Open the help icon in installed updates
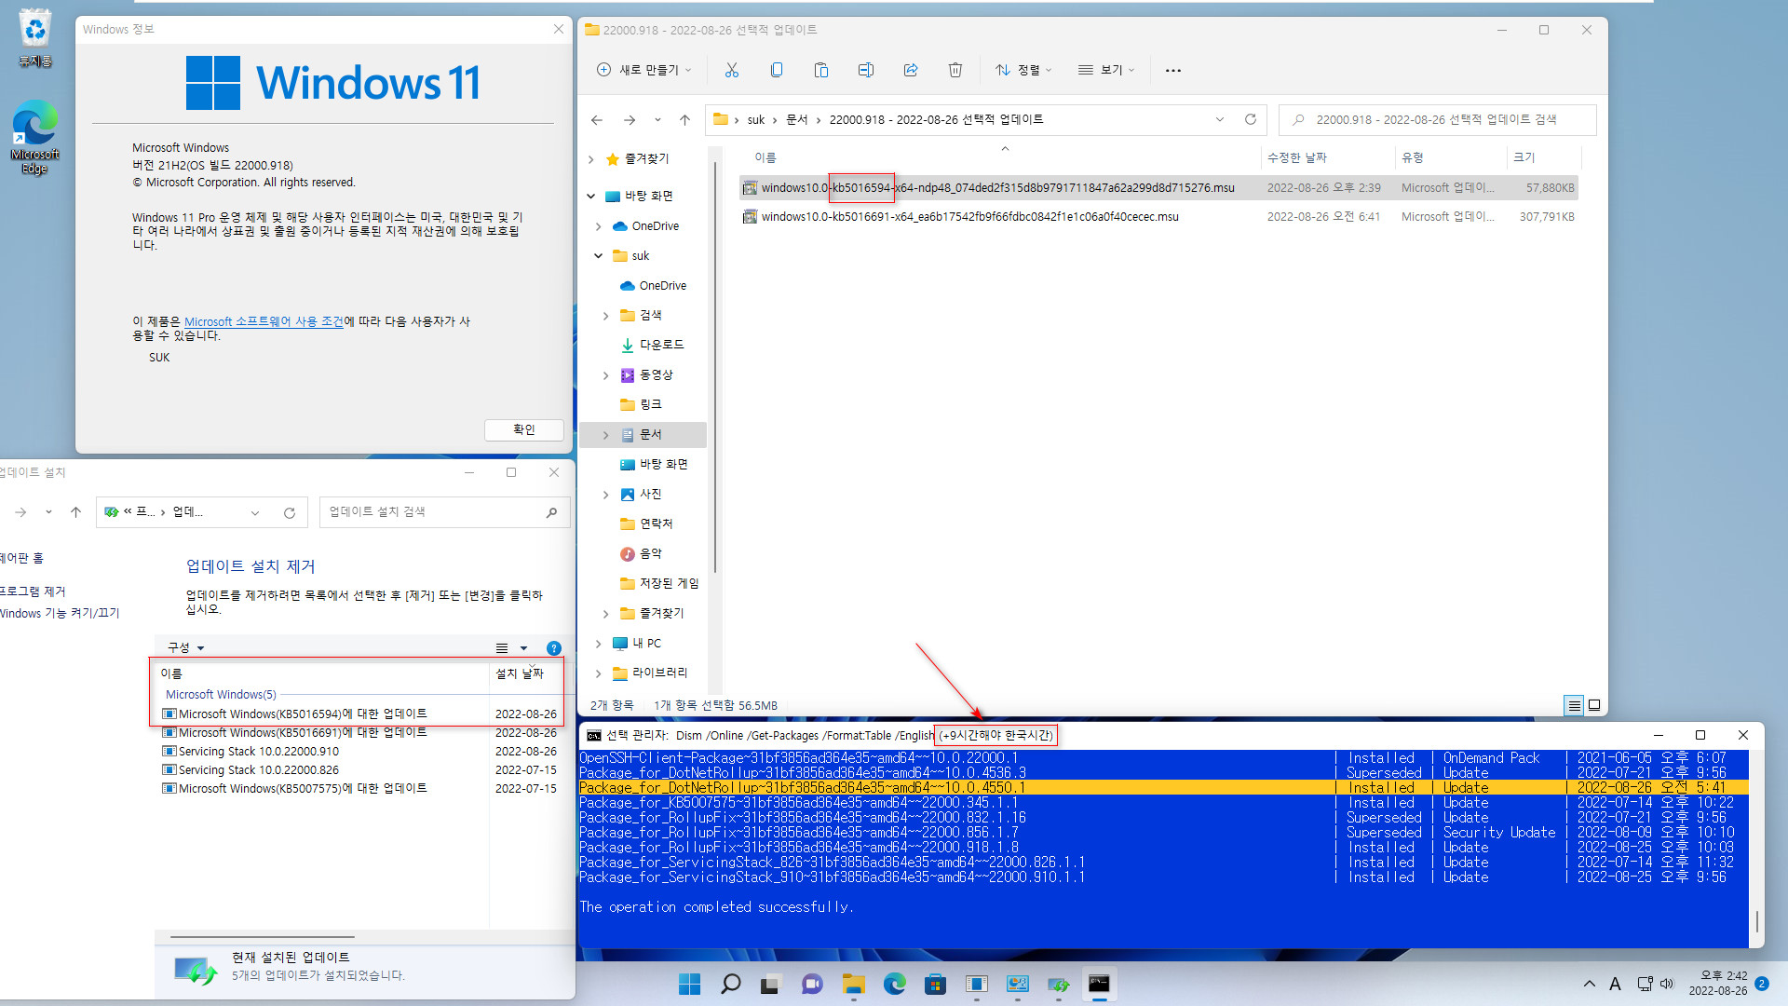The image size is (1788, 1006). [554, 648]
